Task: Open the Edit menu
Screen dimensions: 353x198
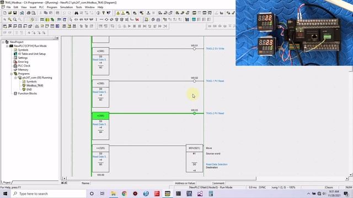Action: pos(16,7)
